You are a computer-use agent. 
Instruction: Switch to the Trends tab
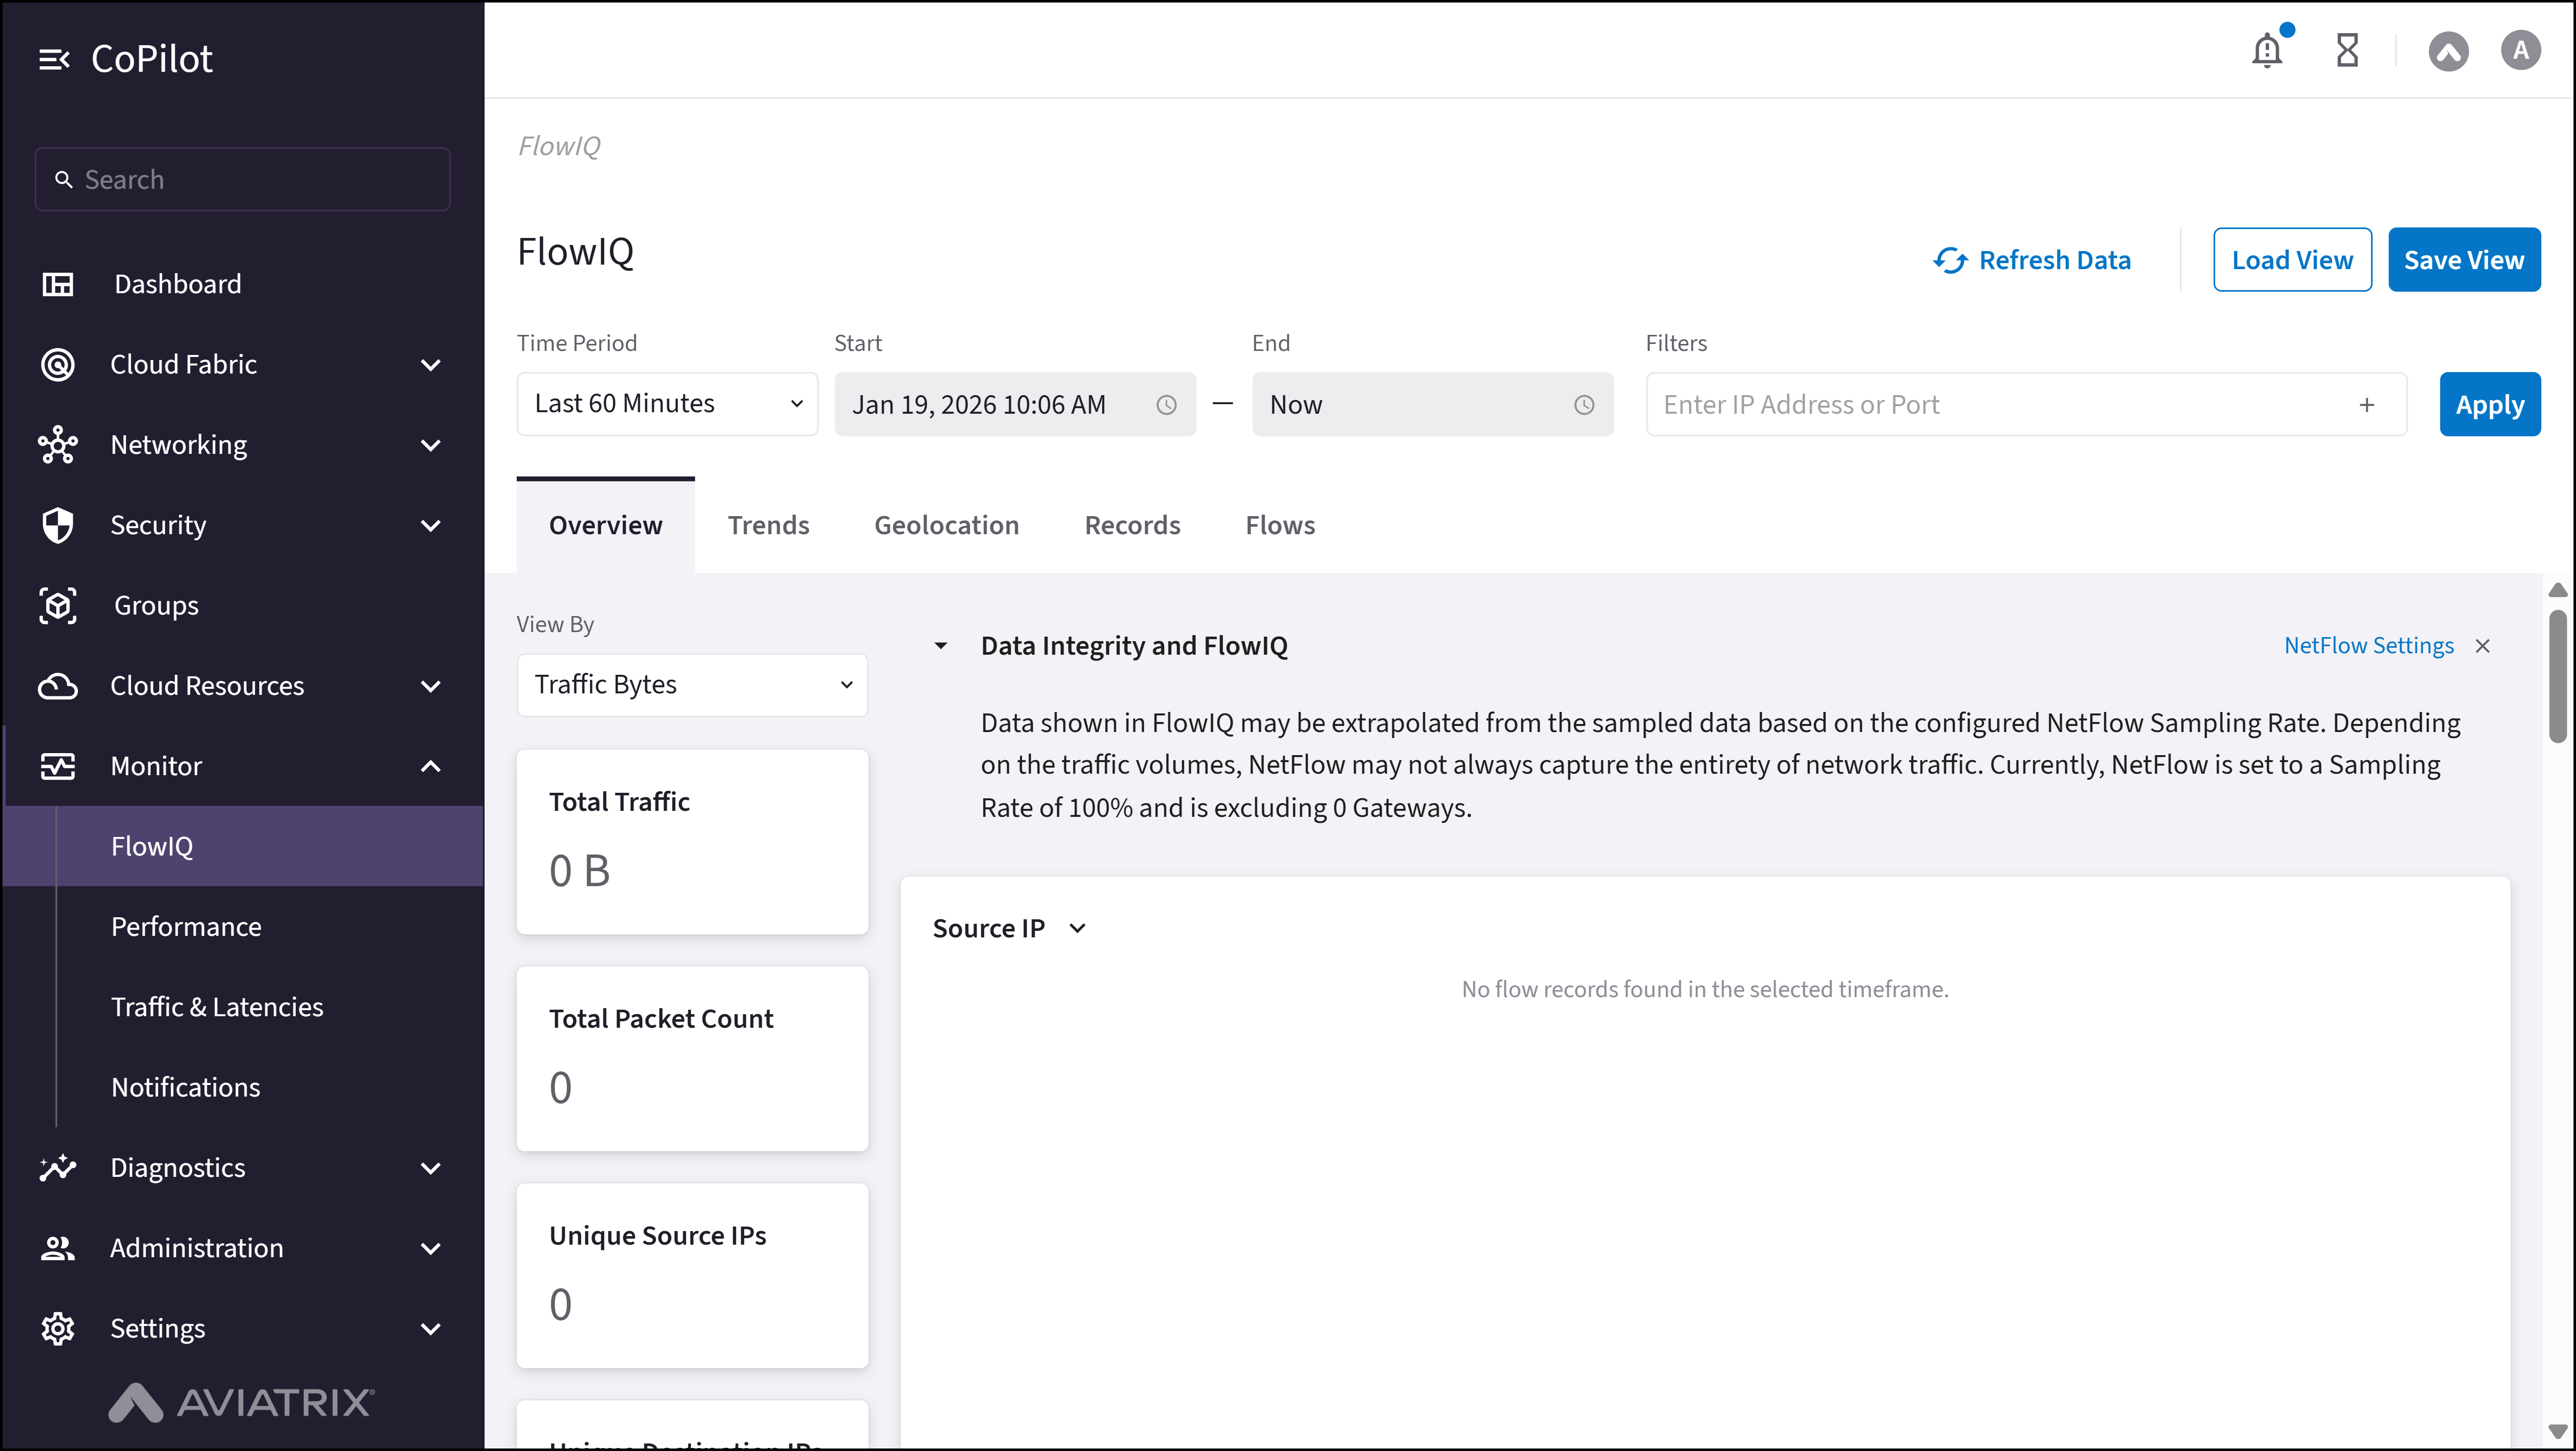[768, 524]
